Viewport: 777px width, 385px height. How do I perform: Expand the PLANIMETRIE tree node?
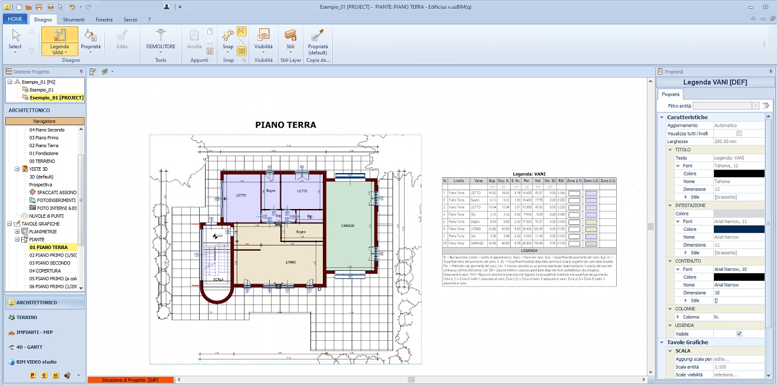(18, 232)
